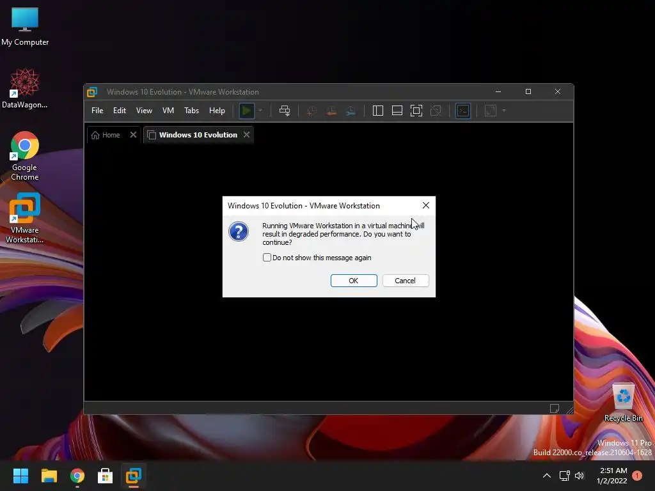Click the green Power On play button

tap(246, 111)
